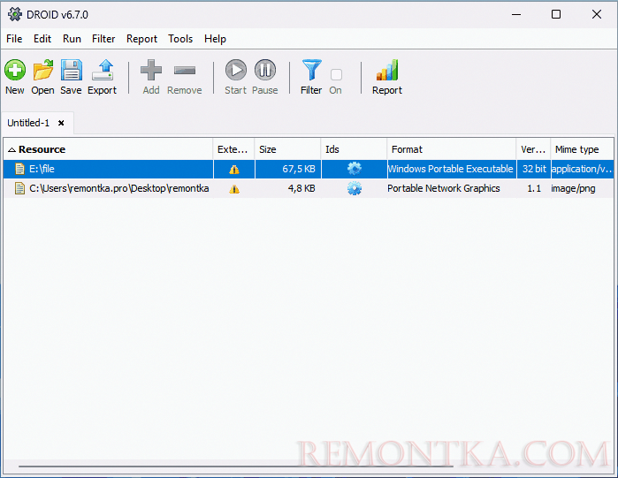Save the profile using the Save icon

pos(72,70)
